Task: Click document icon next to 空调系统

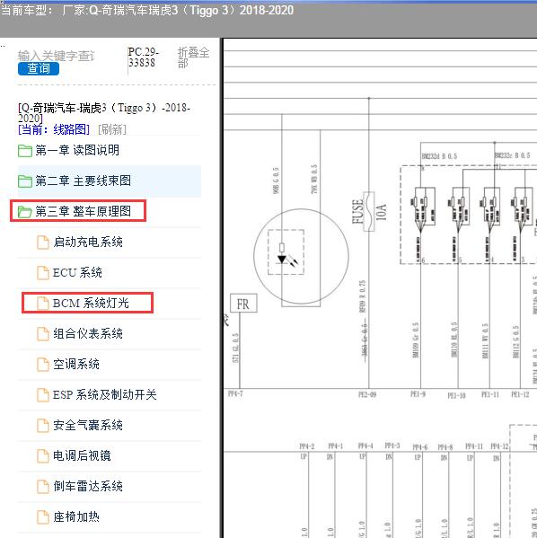Action: tap(43, 365)
